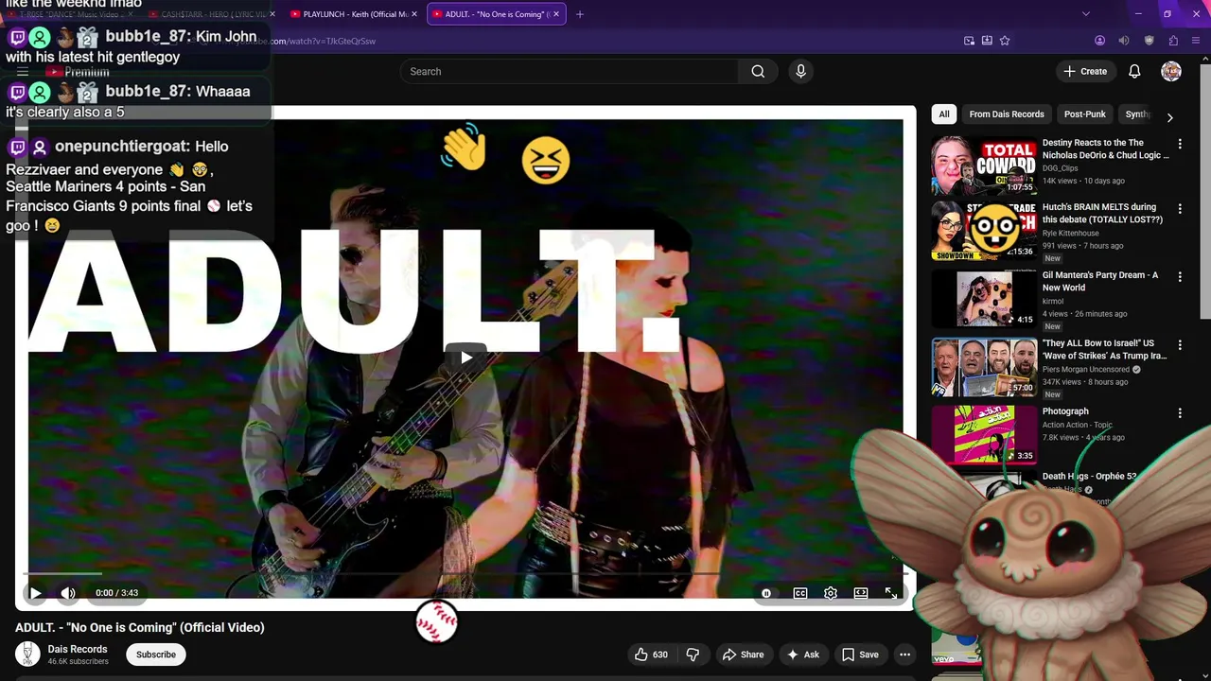Open options for Photograph video
The image size is (1211, 681).
click(x=1180, y=412)
